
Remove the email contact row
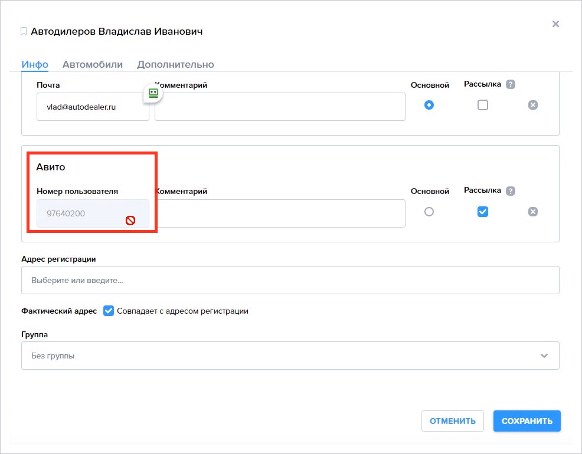tap(532, 105)
